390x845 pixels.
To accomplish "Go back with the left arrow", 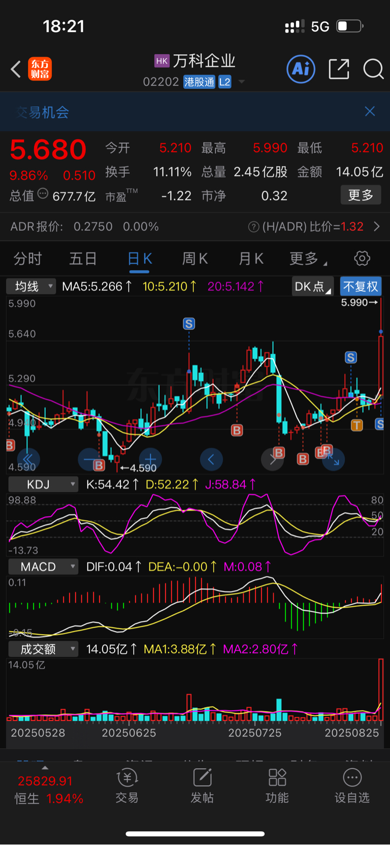I will (16, 69).
